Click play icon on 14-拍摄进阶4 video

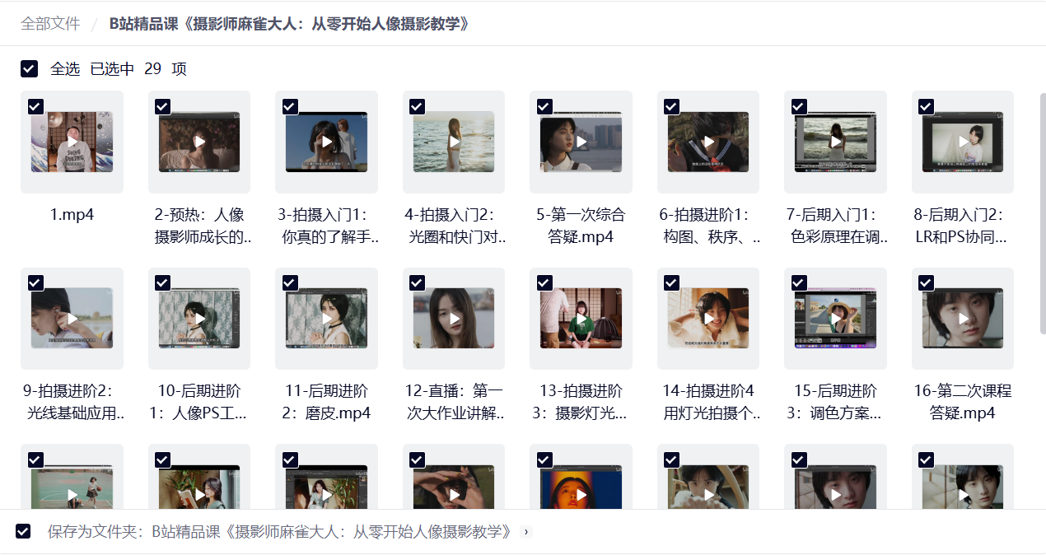(x=708, y=319)
